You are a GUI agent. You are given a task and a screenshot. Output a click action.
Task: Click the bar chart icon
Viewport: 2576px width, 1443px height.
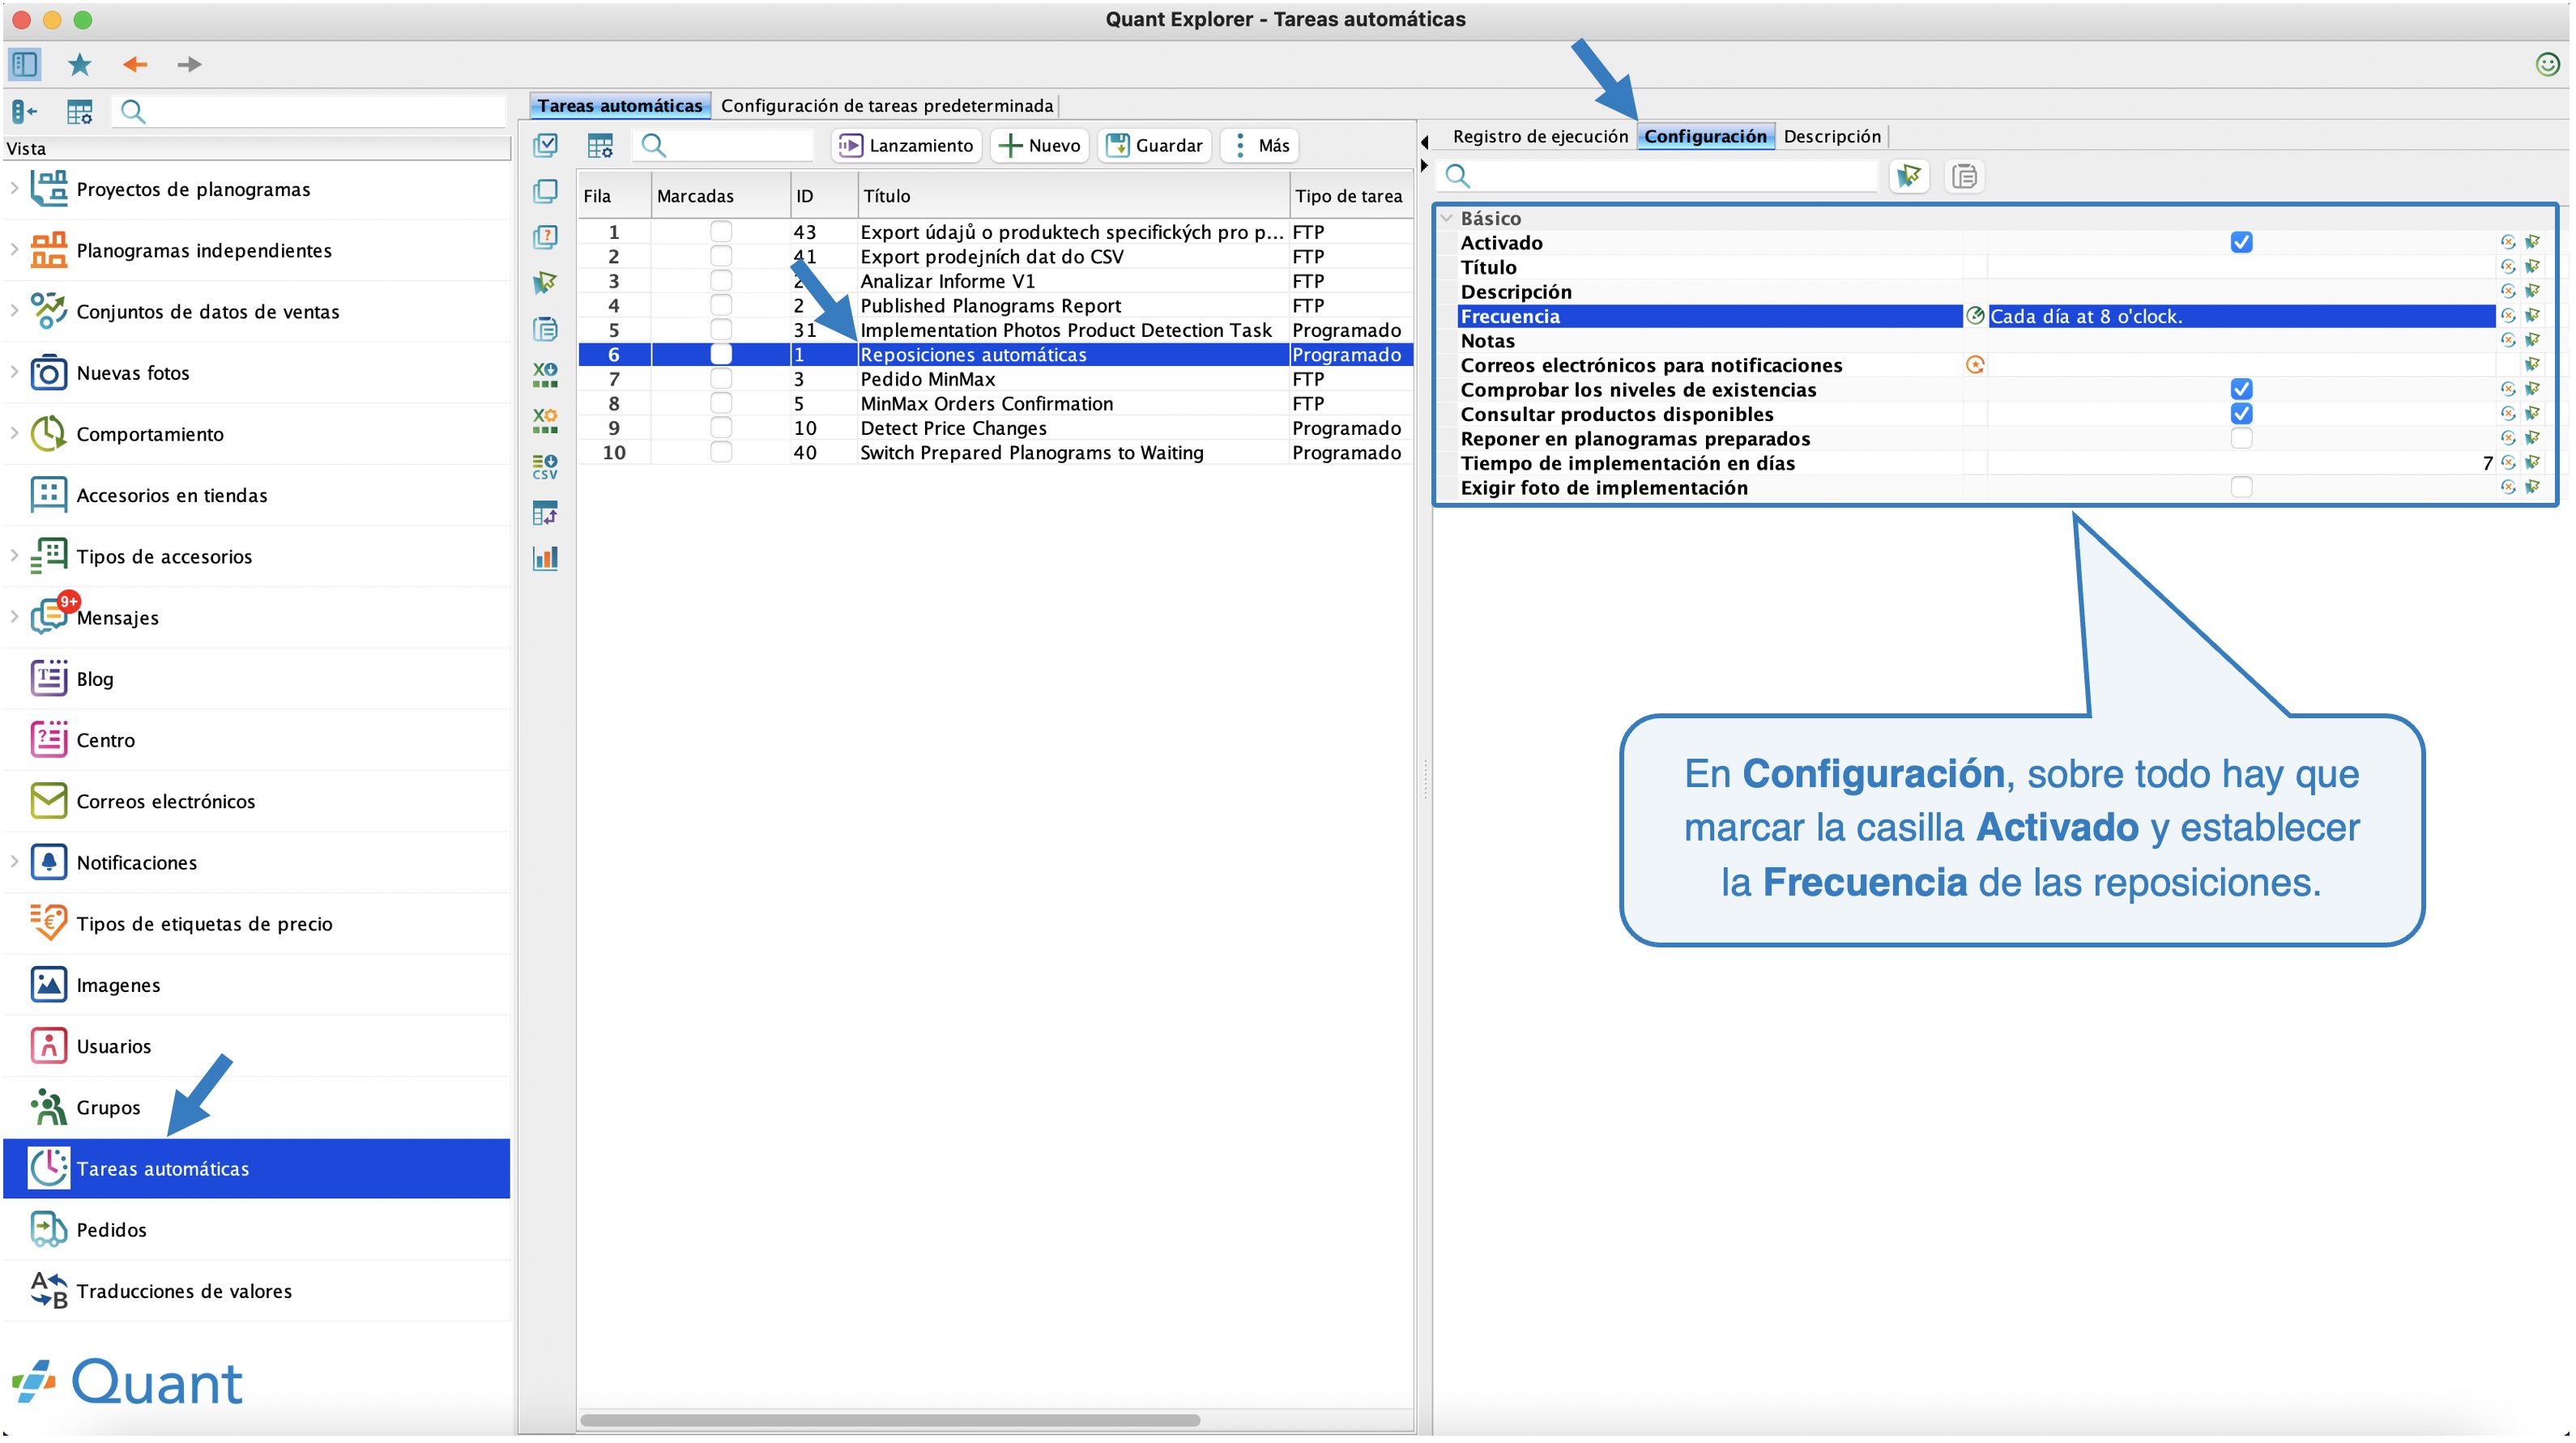click(546, 558)
